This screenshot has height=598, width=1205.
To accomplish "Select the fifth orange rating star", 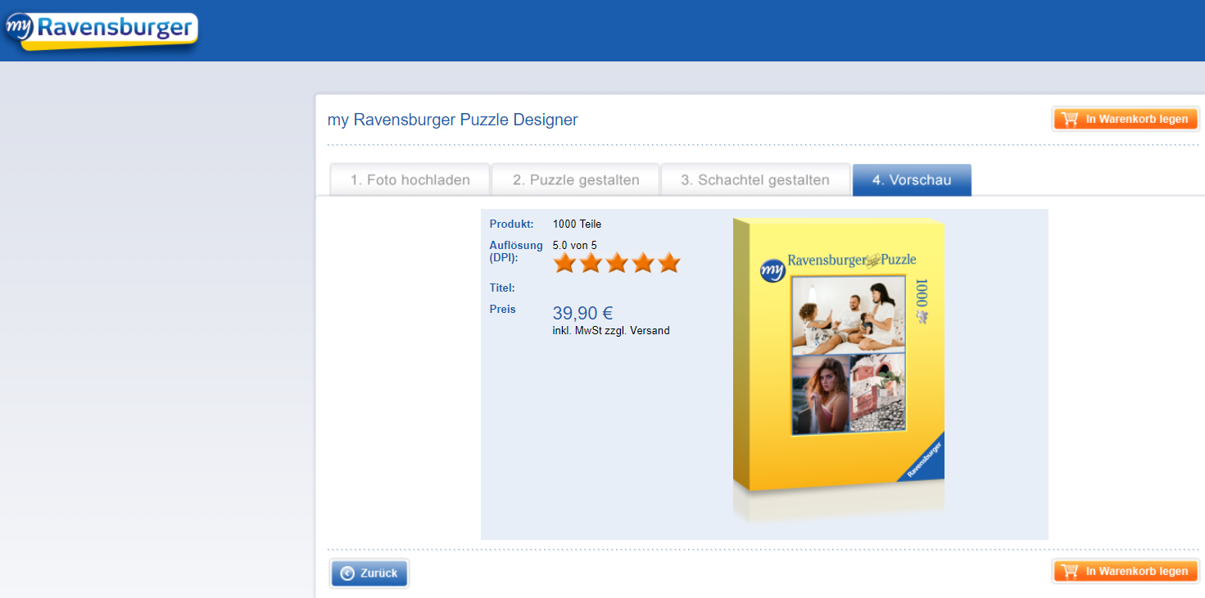I will click(669, 263).
